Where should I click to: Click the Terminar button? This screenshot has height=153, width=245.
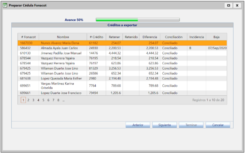click(191, 125)
